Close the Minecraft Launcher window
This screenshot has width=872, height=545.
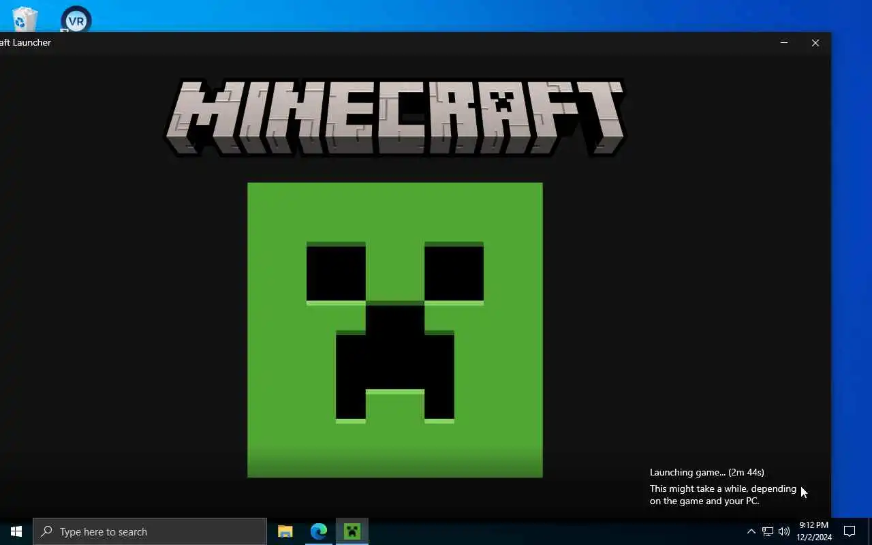(815, 42)
